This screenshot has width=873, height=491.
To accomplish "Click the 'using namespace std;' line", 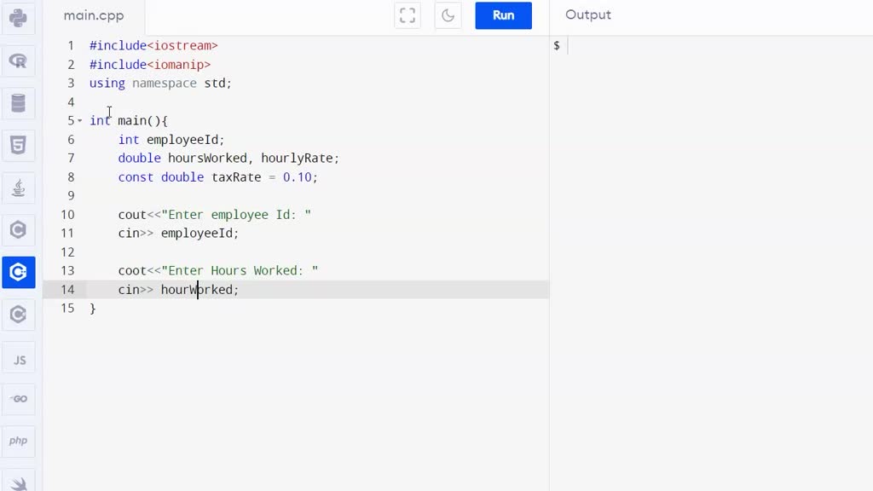I will [x=160, y=83].
